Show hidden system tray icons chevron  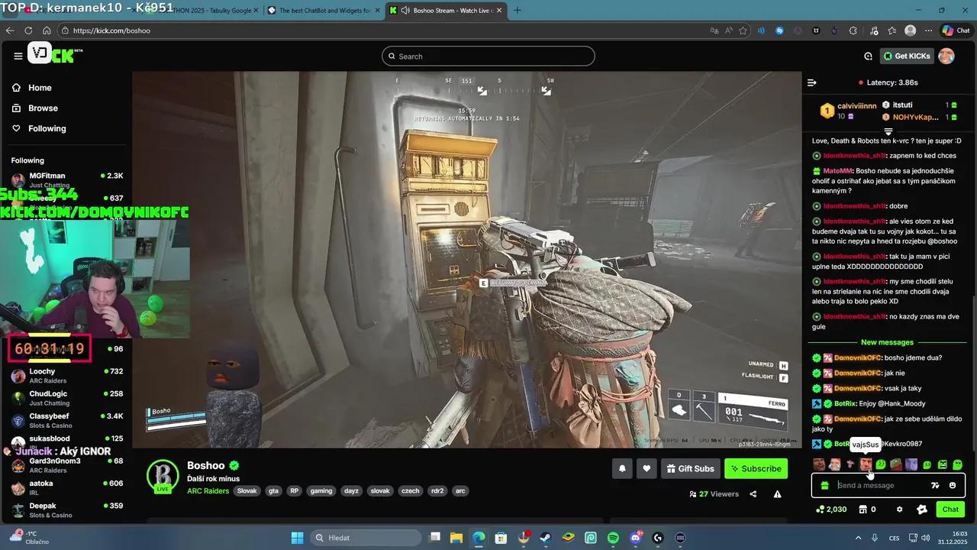coord(858,538)
